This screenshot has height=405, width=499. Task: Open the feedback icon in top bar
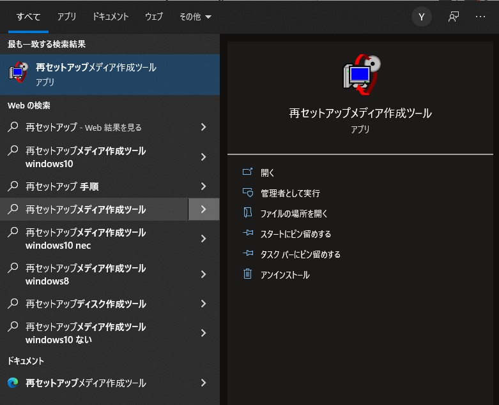[x=454, y=17]
